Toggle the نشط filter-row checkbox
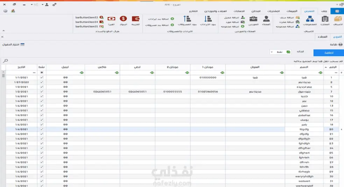344x187 pixels. point(42,72)
